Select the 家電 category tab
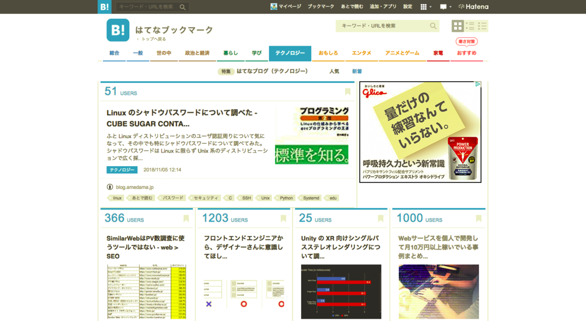The image size is (586, 321). point(438,53)
